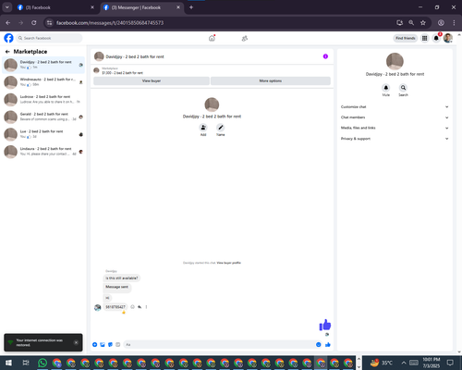Switch to the first Facebook tab
The image size is (462, 370).
55,7
